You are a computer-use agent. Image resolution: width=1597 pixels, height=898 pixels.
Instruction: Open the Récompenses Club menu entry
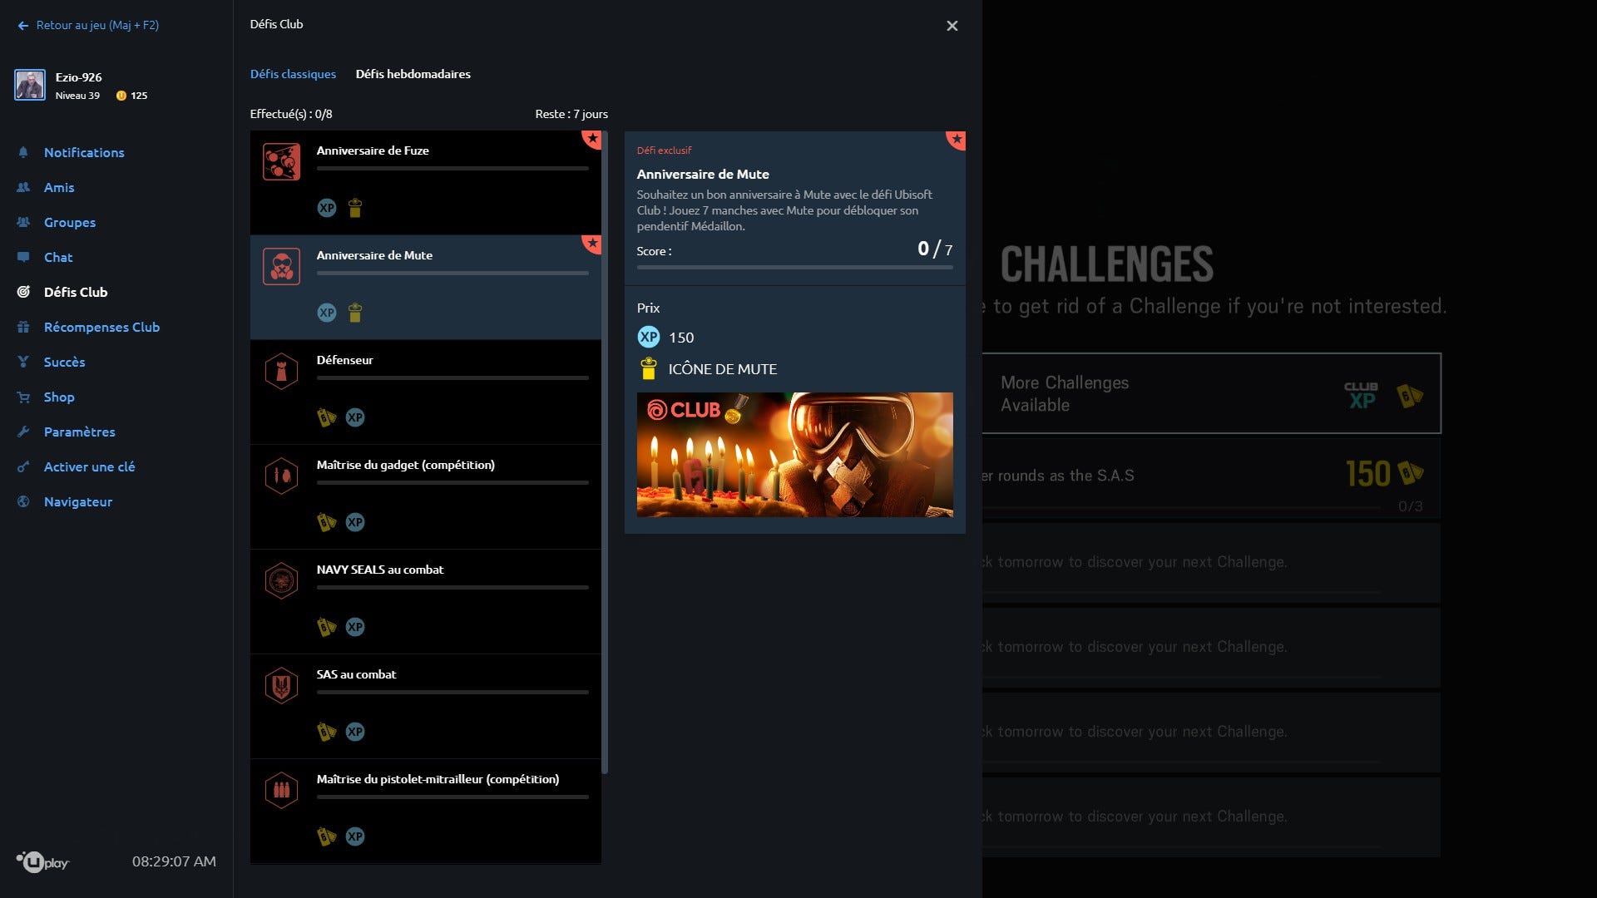[x=101, y=327]
